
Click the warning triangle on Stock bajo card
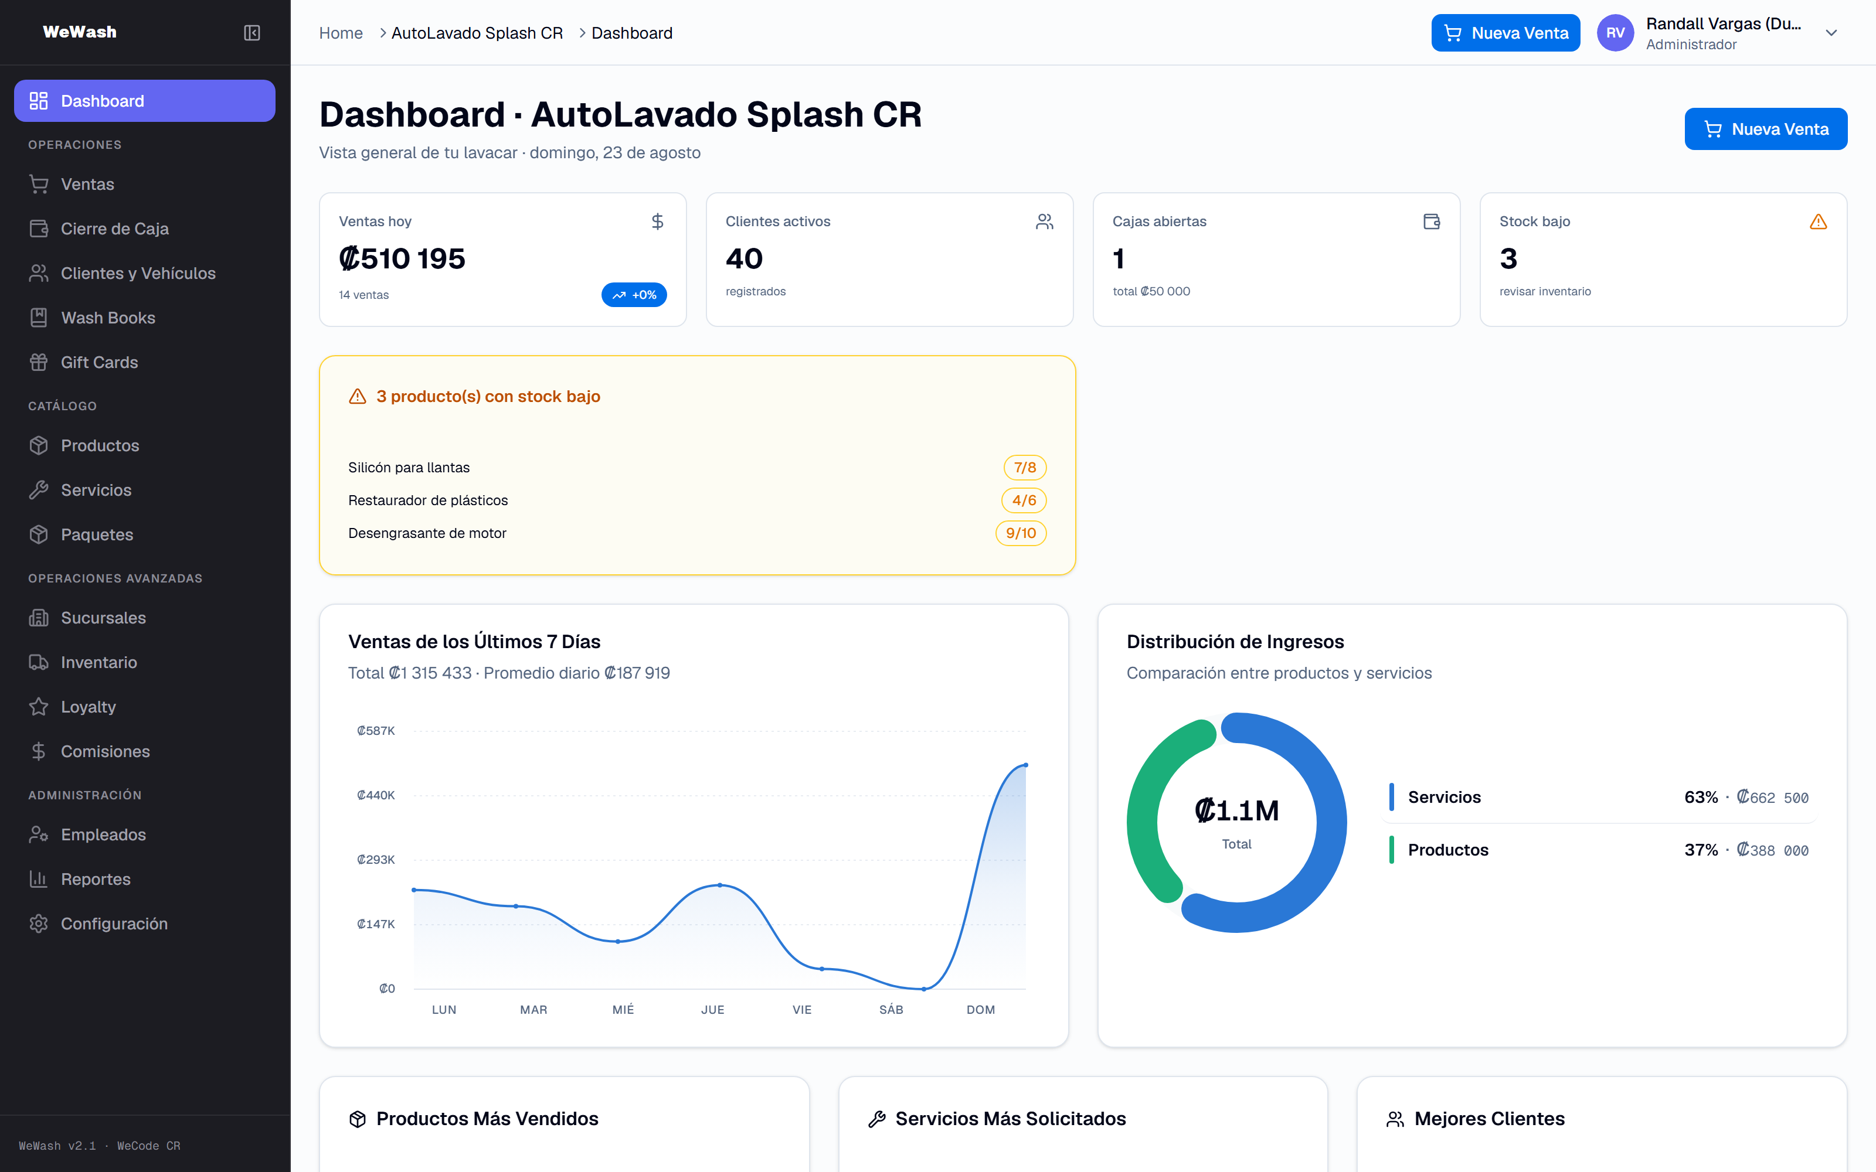[1818, 222]
